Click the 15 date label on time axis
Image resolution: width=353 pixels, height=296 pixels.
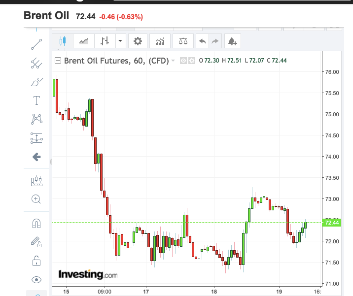tap(66, 292)
